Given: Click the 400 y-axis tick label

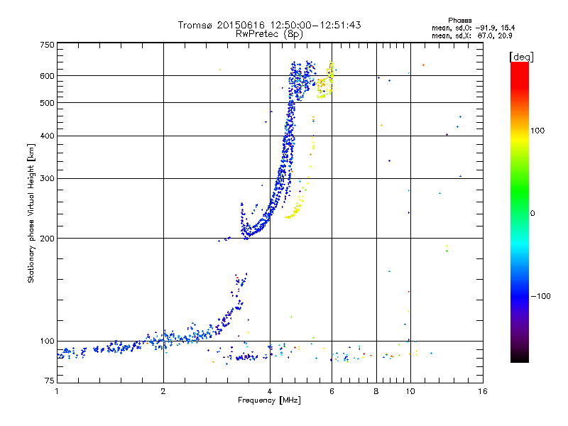Looking at the screenshot, I should coord(47,136).
